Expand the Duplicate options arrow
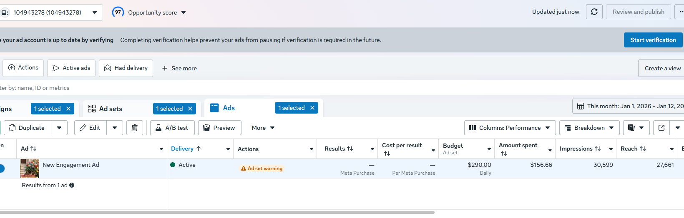This screenshot has width=684, height=218. (59, 128)
